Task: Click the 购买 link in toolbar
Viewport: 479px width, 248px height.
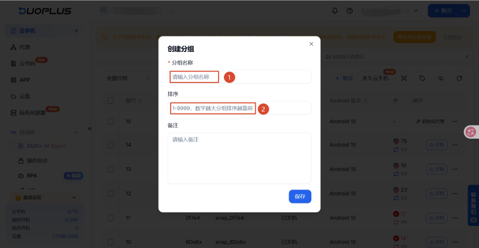Action: coord(344,78)
